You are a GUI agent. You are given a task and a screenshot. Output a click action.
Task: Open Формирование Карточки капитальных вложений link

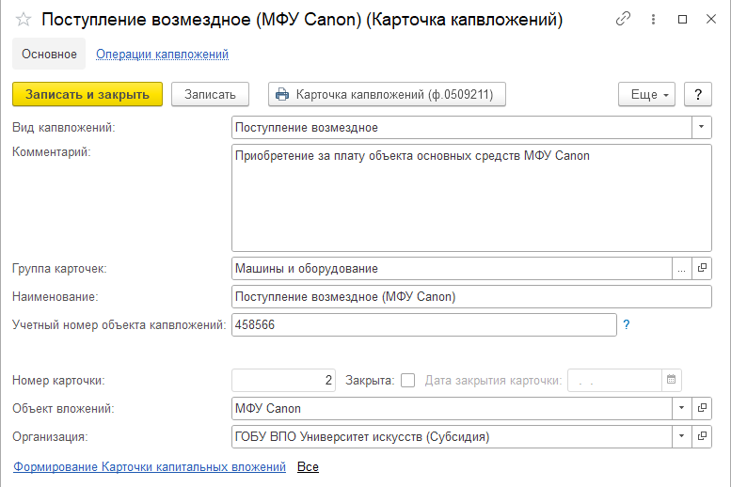tap(150, 466)
